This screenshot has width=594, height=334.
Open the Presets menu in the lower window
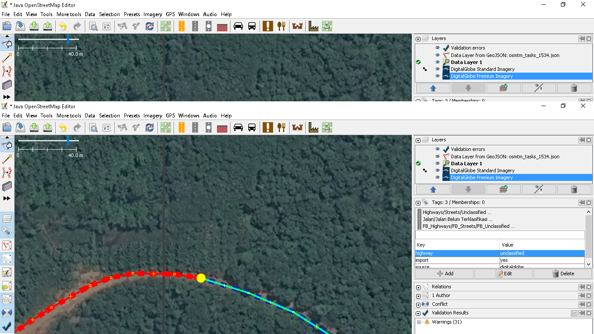coord(131,116)
